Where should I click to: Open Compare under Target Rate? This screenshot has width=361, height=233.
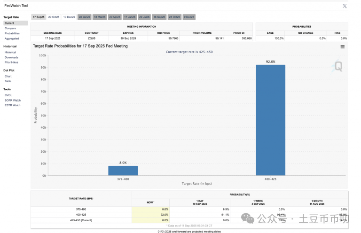[10, 28]
